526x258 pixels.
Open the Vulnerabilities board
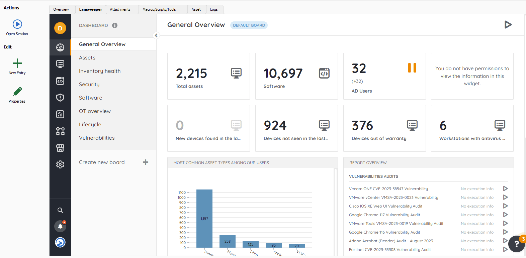tap(97, 138)
